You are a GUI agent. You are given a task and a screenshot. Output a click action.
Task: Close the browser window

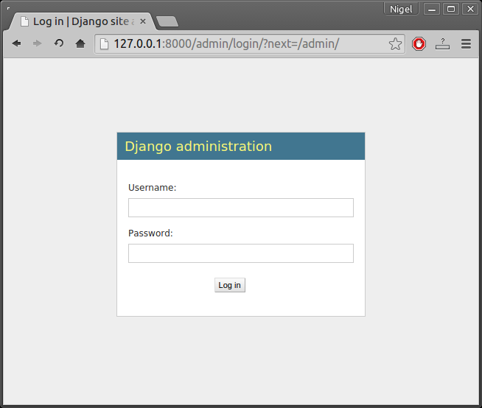(470, 10)
